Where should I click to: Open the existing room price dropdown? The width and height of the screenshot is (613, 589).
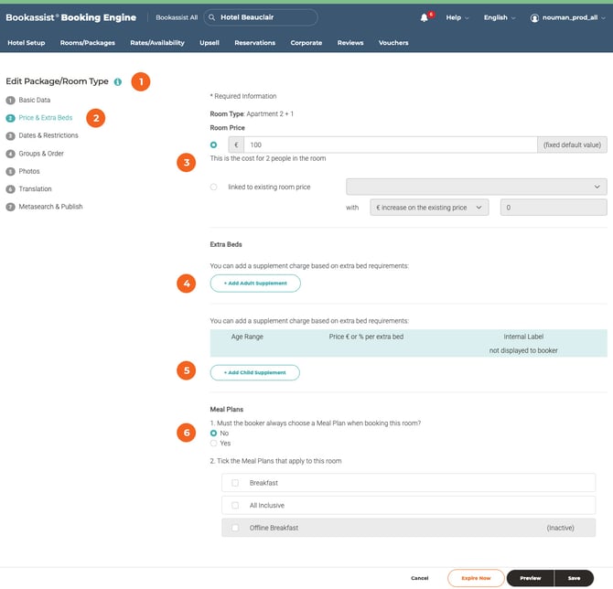[476, 187]
